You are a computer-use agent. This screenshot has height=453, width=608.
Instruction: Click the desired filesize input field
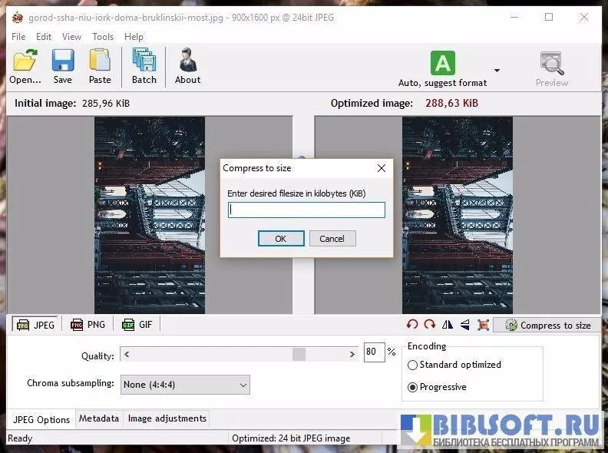(x=306, y=210)
